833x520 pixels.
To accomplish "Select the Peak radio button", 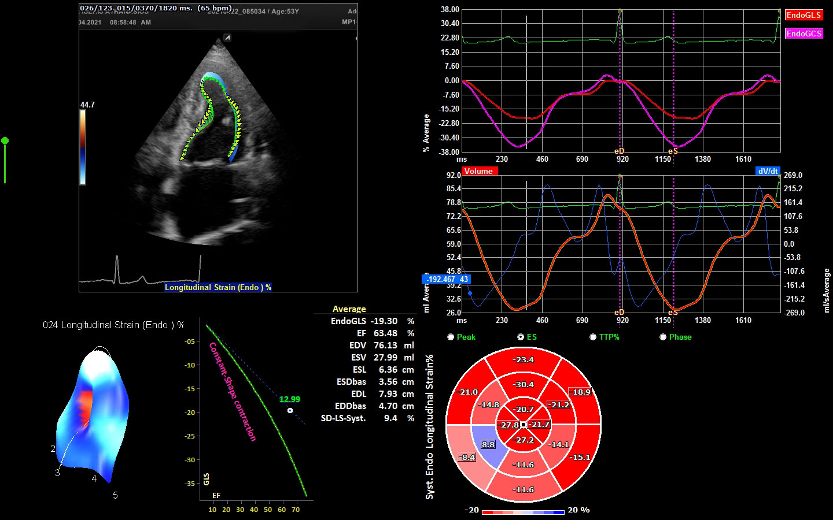I will [451, 337].
